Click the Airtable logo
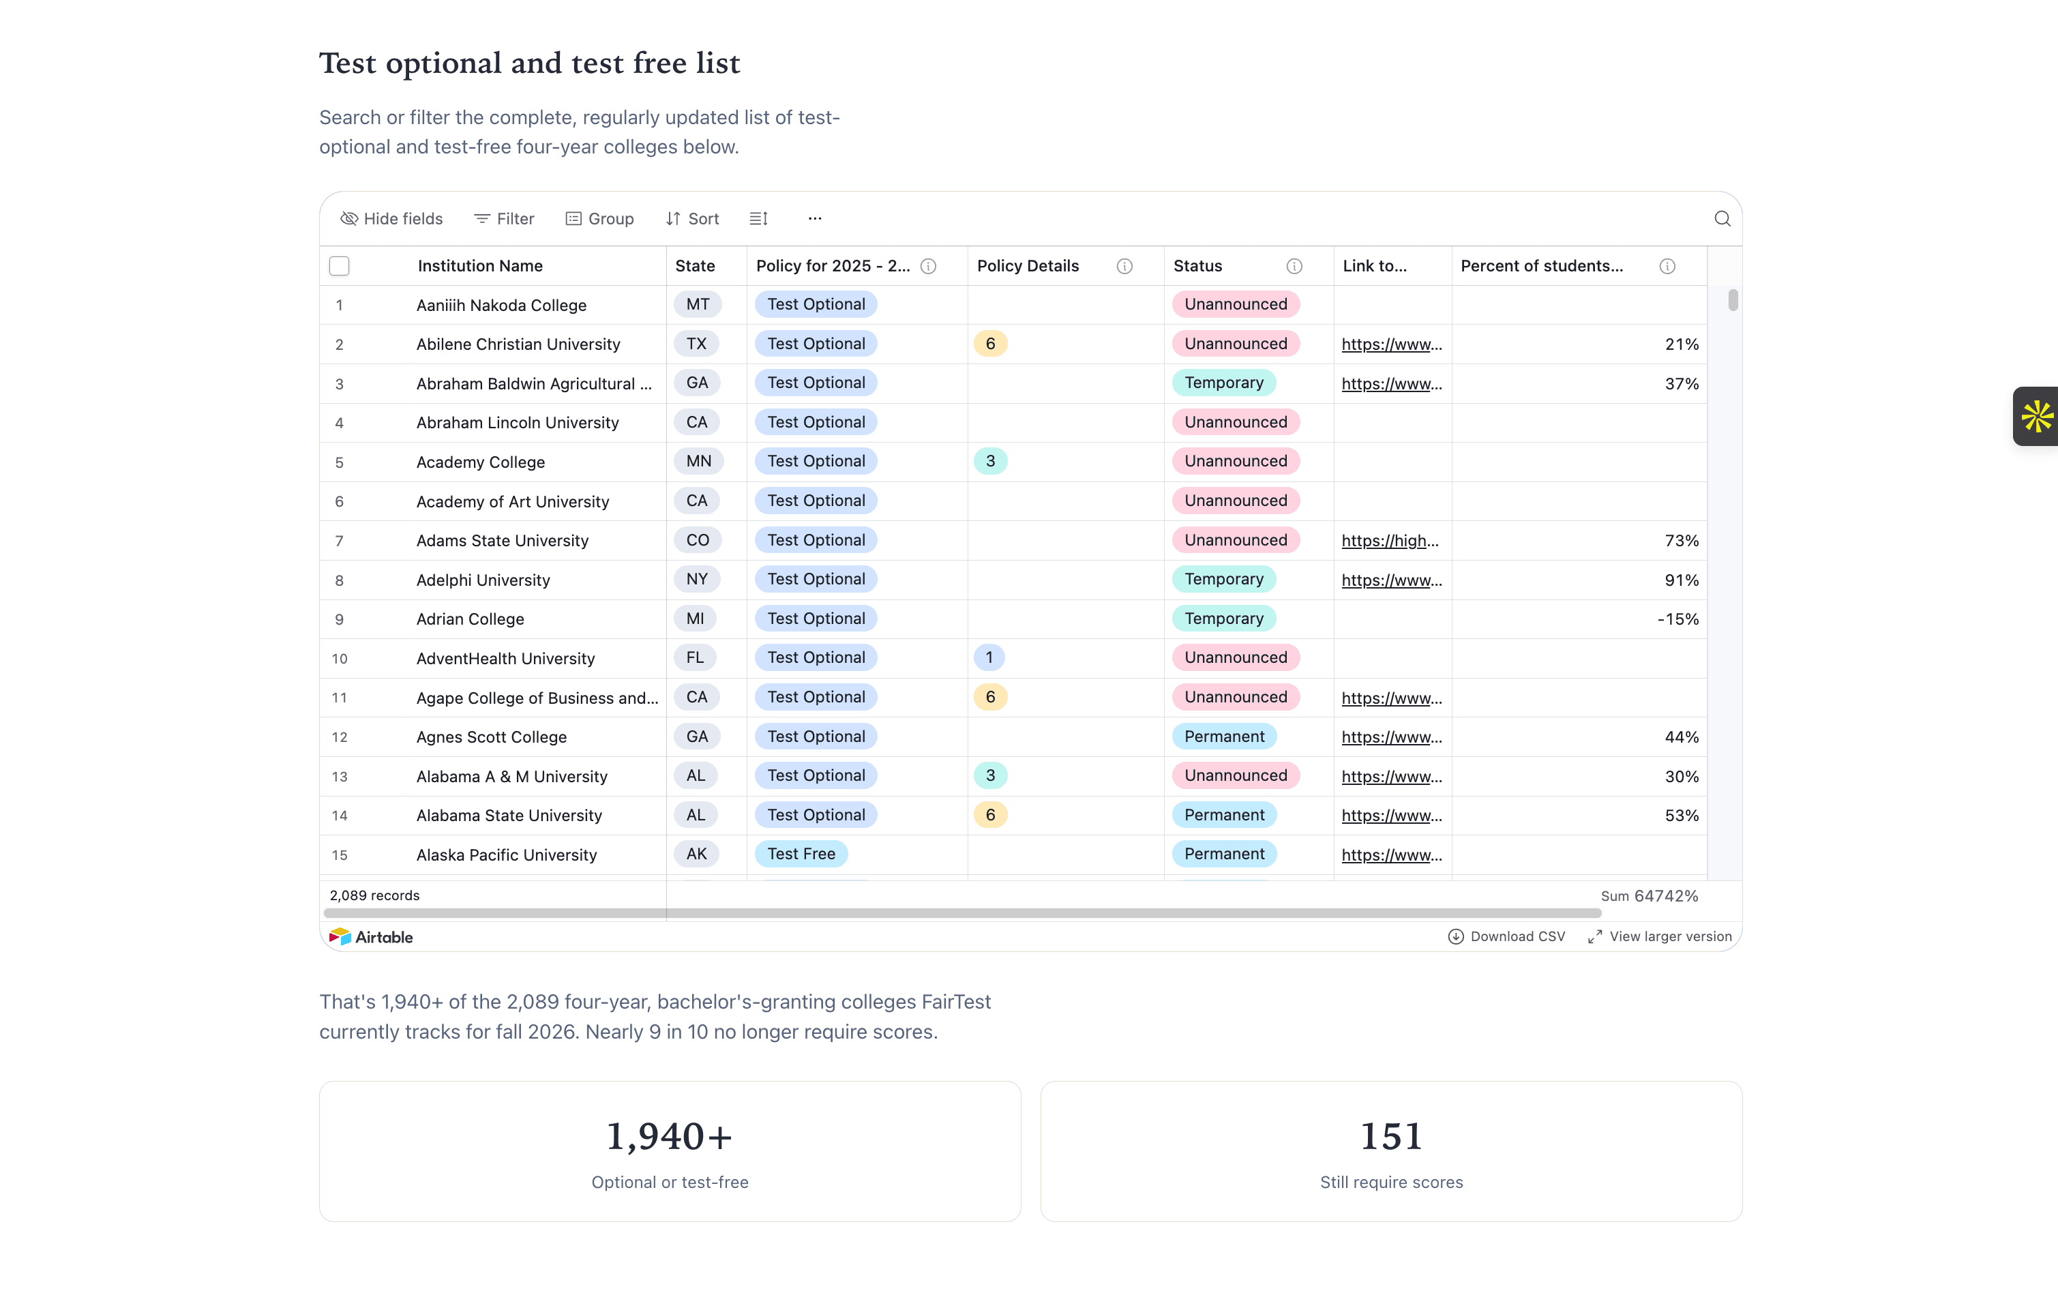This screenshot has height=1293, width=2058. coord(371,936)
